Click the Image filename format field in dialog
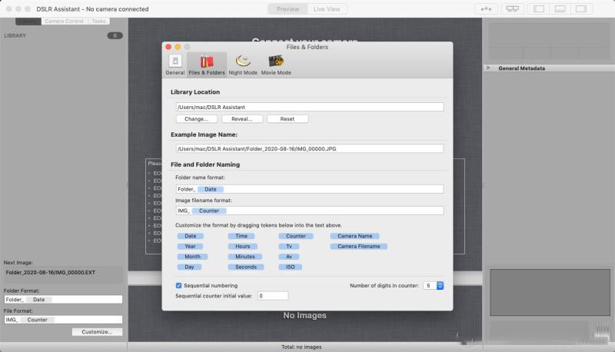Image resolution: width=615 pixels, height=352 pixels. (310, 211)
